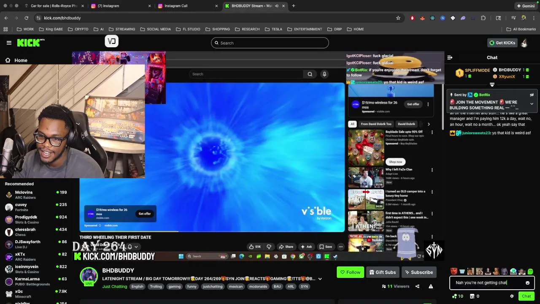Image resolution: width=540 pixels, height=304 pixels.
Task: Open the Mclovins recommended channel
Action: pyautogui.click(x=36, y=195)
